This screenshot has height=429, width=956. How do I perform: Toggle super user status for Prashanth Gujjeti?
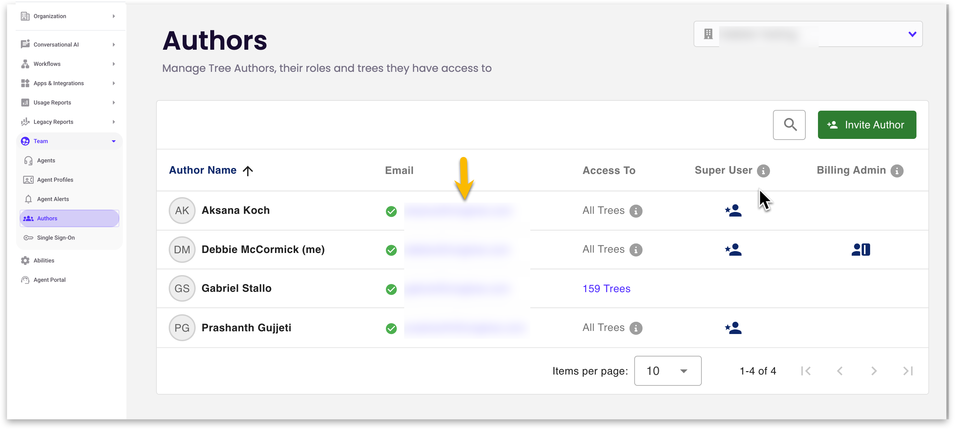pos(733,328)
